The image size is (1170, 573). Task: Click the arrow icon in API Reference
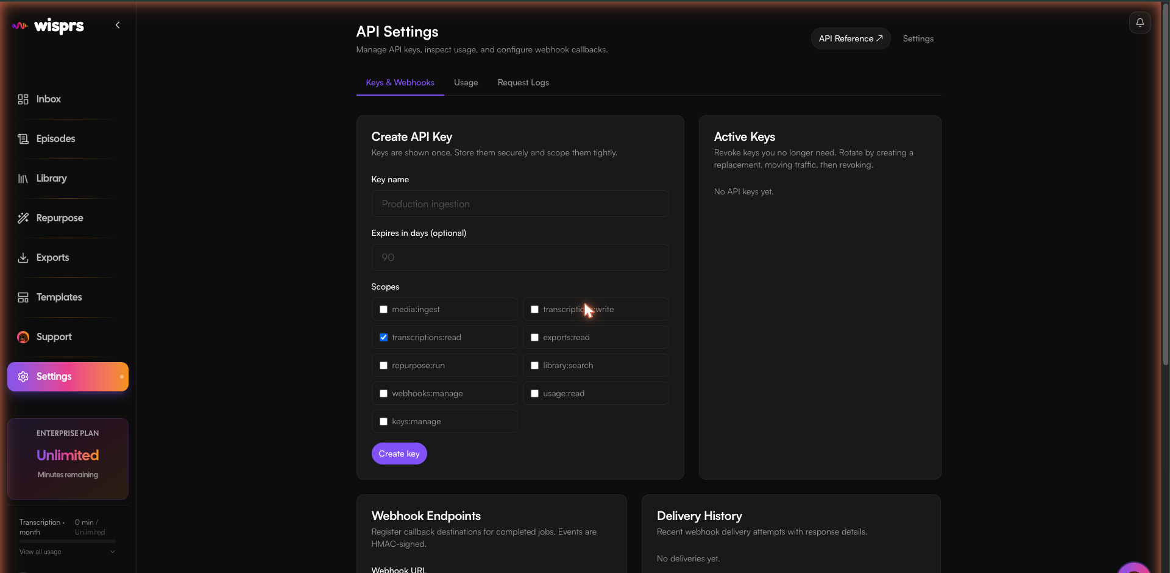879,38
